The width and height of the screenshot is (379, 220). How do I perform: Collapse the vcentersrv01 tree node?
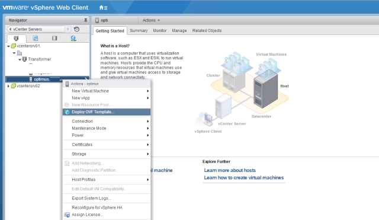tap(8, 46)
